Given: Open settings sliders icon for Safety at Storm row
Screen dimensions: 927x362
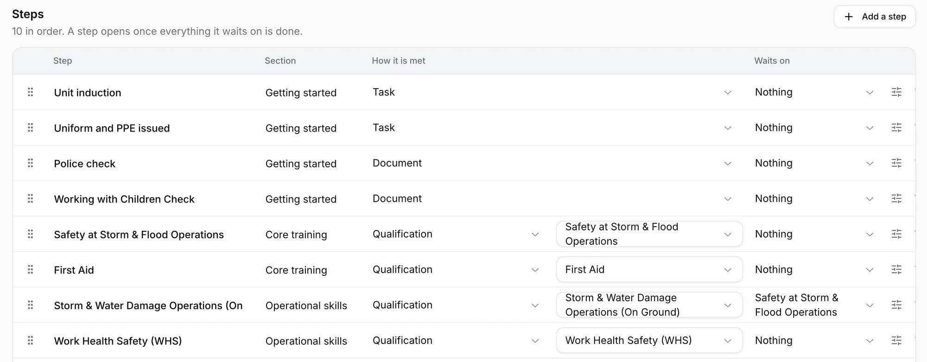Looking at the screenshot, I should (896, 234).
